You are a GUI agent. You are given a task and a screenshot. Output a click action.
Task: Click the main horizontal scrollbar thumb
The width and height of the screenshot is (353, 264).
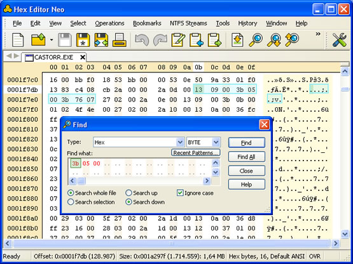(172, 243)
